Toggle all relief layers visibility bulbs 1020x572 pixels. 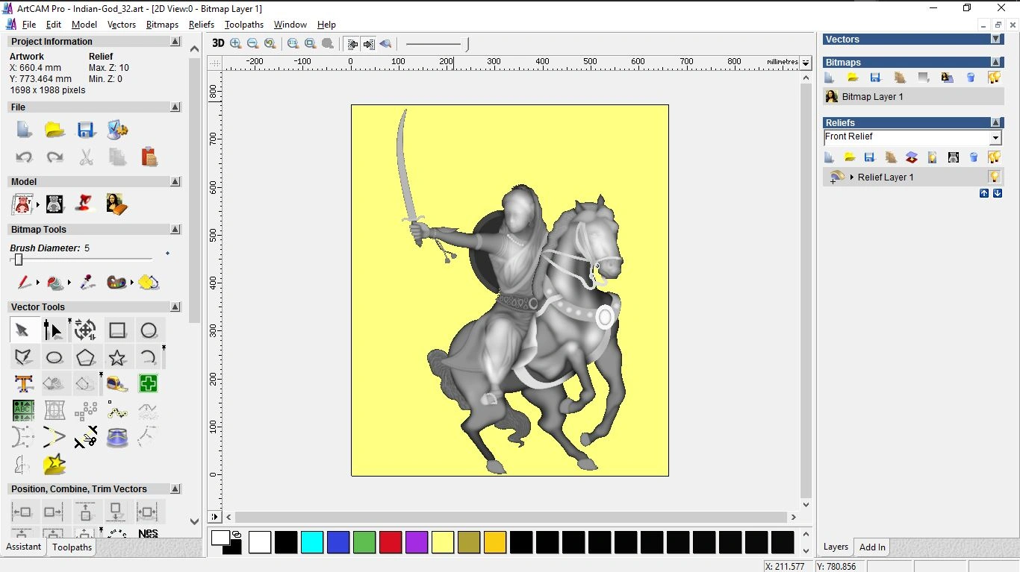[x=994, y=157]
